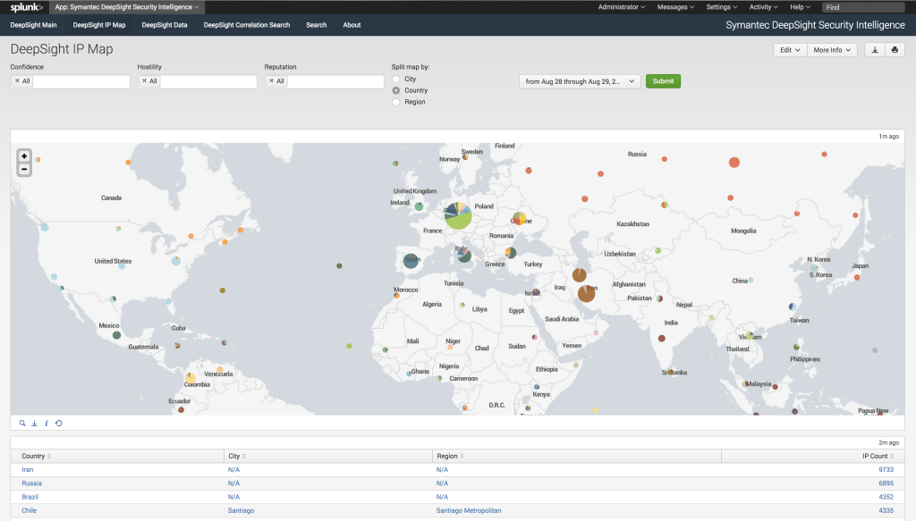Remove the All tag in Reputation
Viewport: 916px width, 521px height.
[x=271, y=81]
